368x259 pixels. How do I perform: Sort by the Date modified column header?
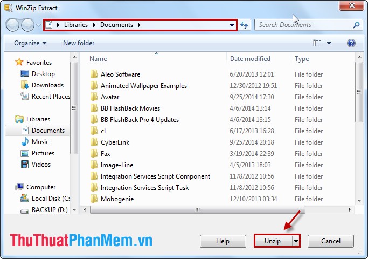click(250, 58)
